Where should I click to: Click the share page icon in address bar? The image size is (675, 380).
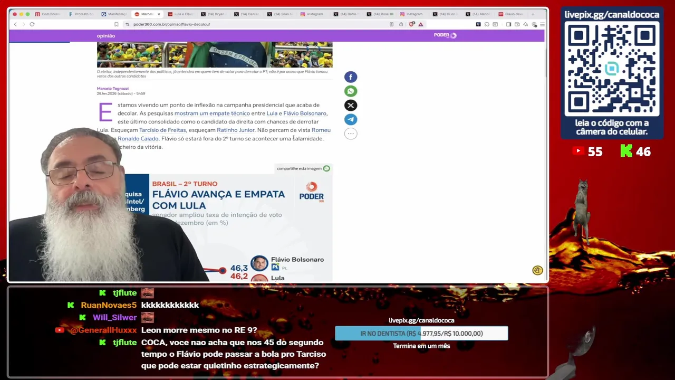(401, 24)
